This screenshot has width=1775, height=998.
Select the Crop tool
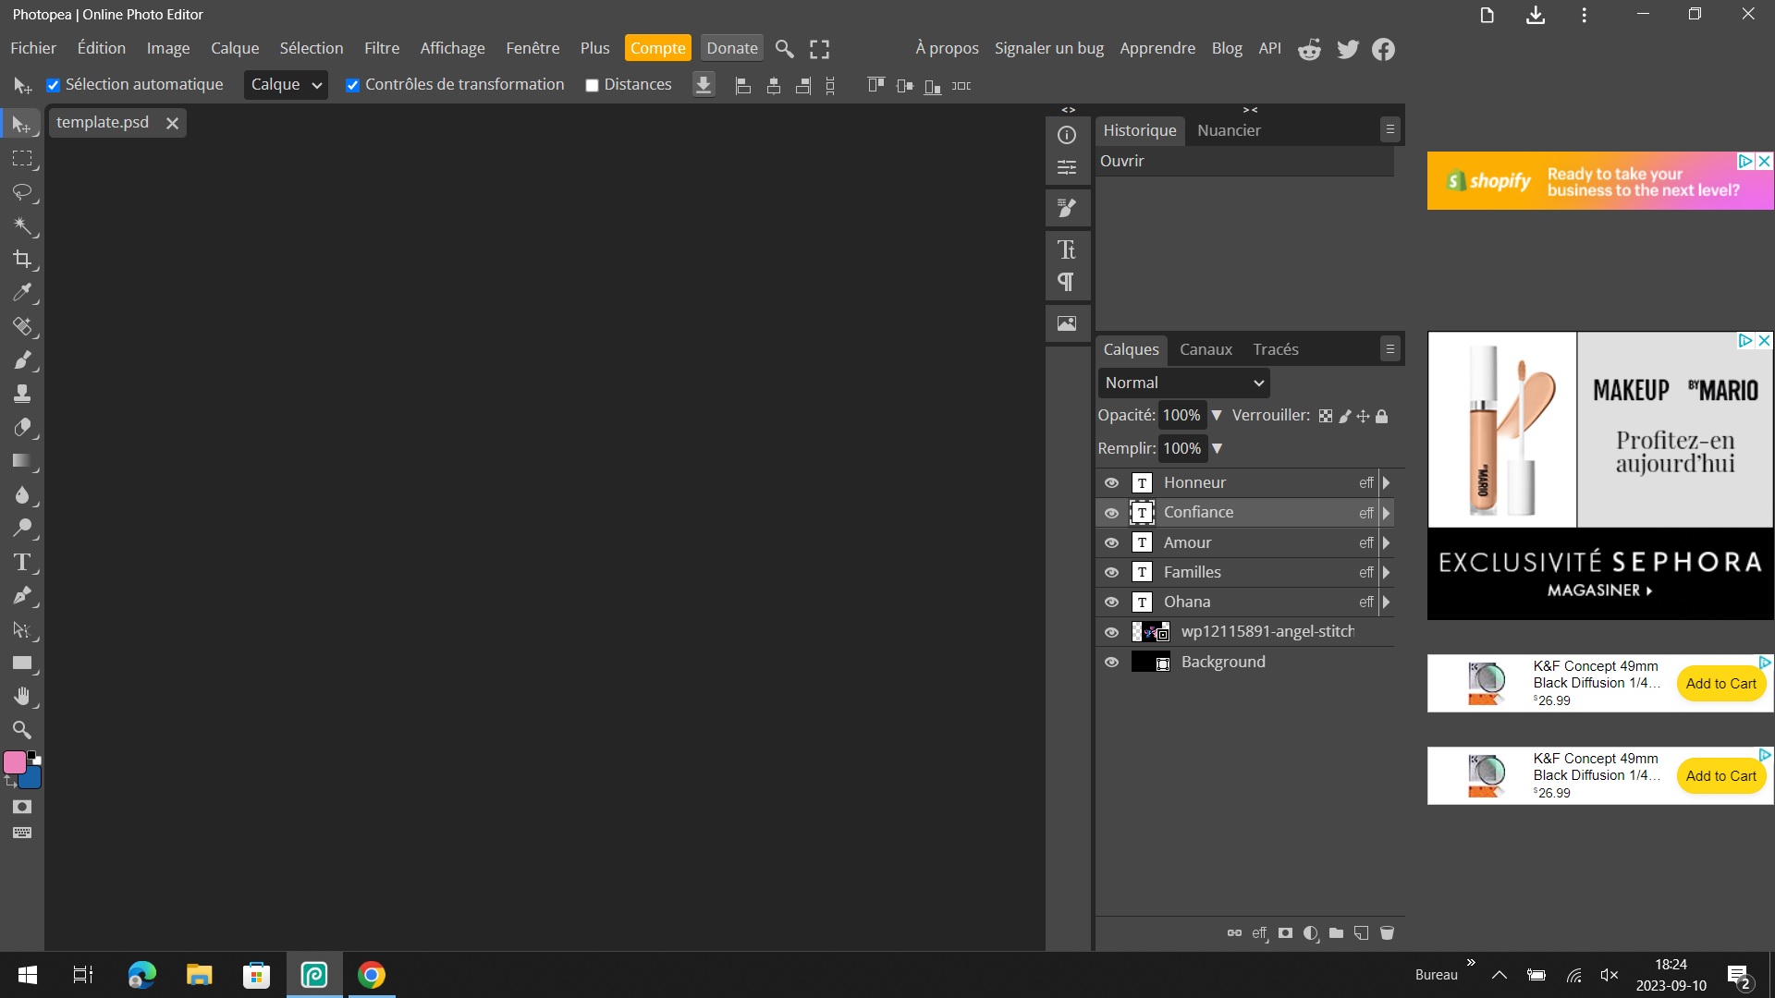point(23,260)
